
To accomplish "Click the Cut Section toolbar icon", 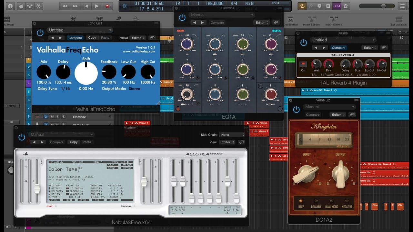I will (x=290, y=21).
